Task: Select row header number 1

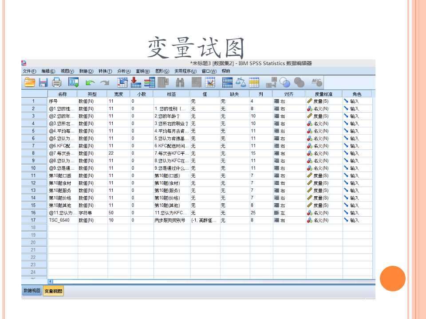Action: [33, 101]
